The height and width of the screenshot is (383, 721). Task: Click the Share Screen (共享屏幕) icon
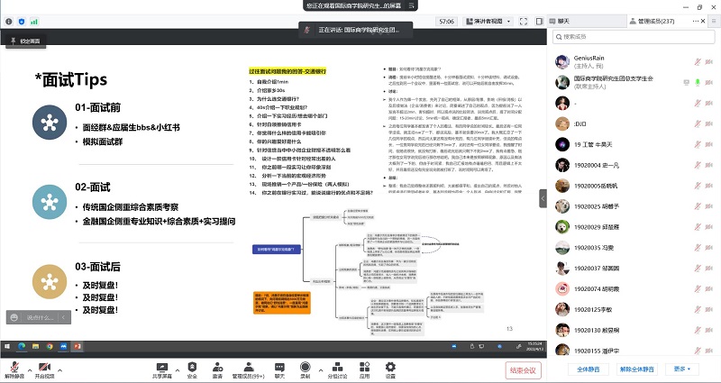pos(163,367)
